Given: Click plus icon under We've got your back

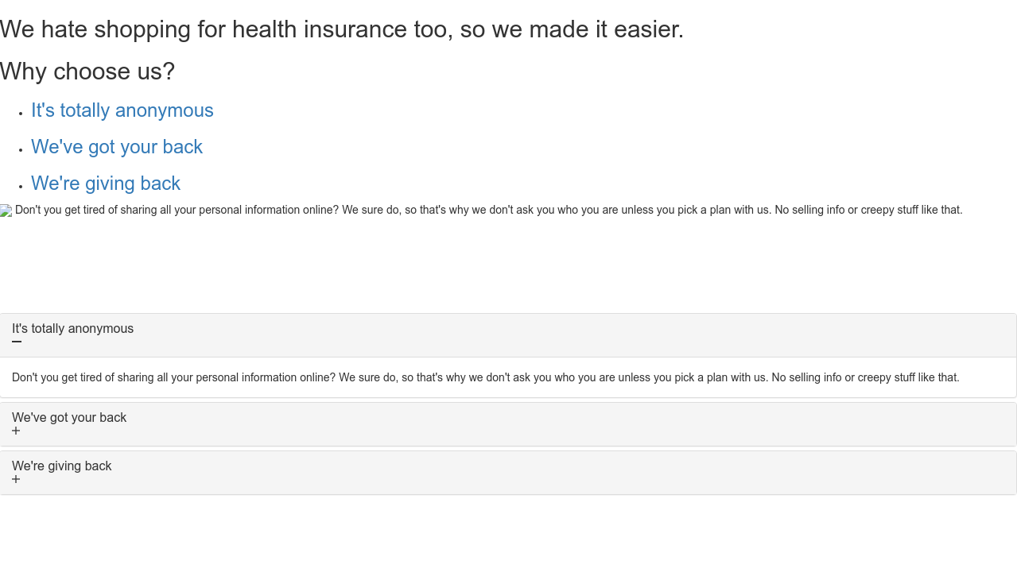Looking at the screenshot, I should (16, 431).
